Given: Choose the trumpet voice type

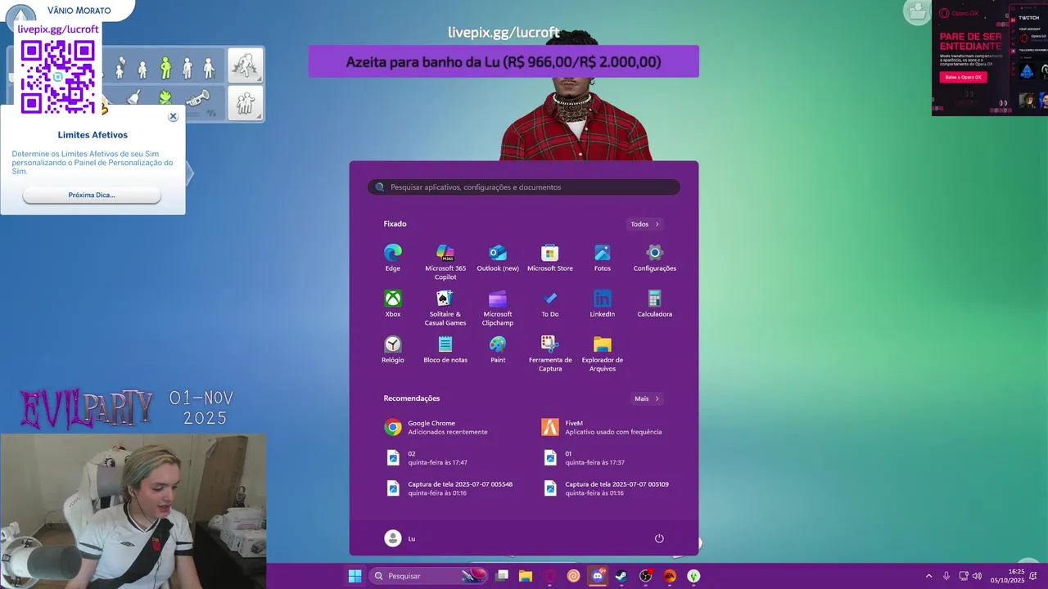Looking at the screenshot, I should click(197, 99).
